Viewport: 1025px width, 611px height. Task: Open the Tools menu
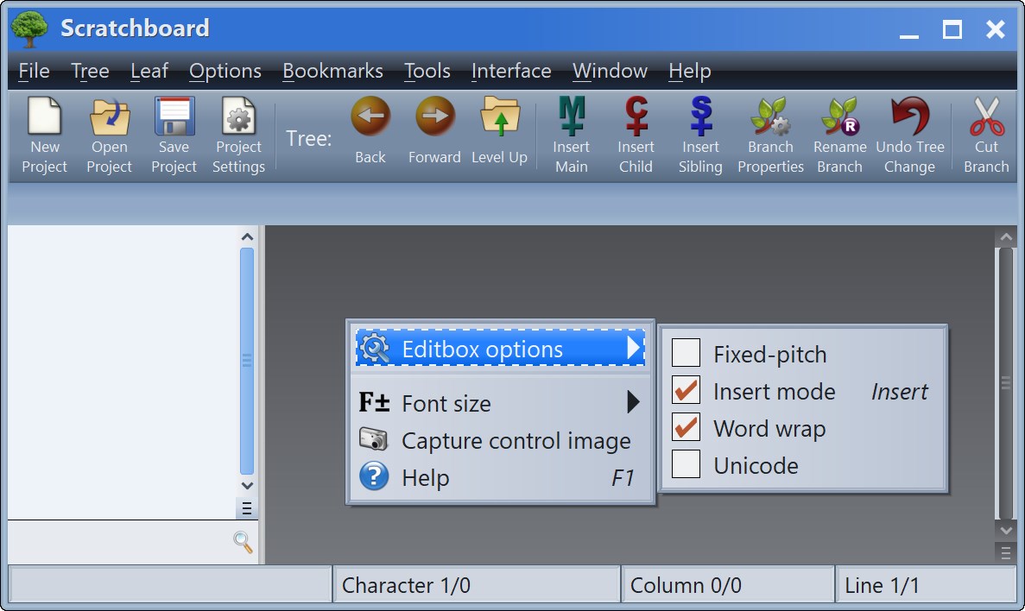pos(427,71)
